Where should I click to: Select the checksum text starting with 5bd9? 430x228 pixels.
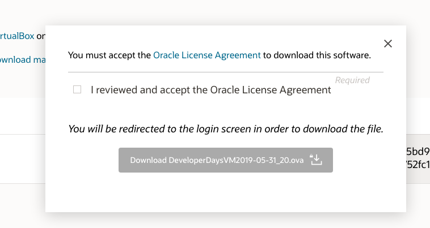418,152
